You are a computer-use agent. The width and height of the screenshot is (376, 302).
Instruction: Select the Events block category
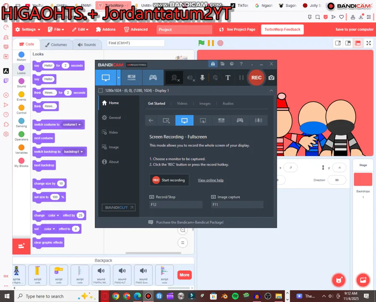(21, 96)
